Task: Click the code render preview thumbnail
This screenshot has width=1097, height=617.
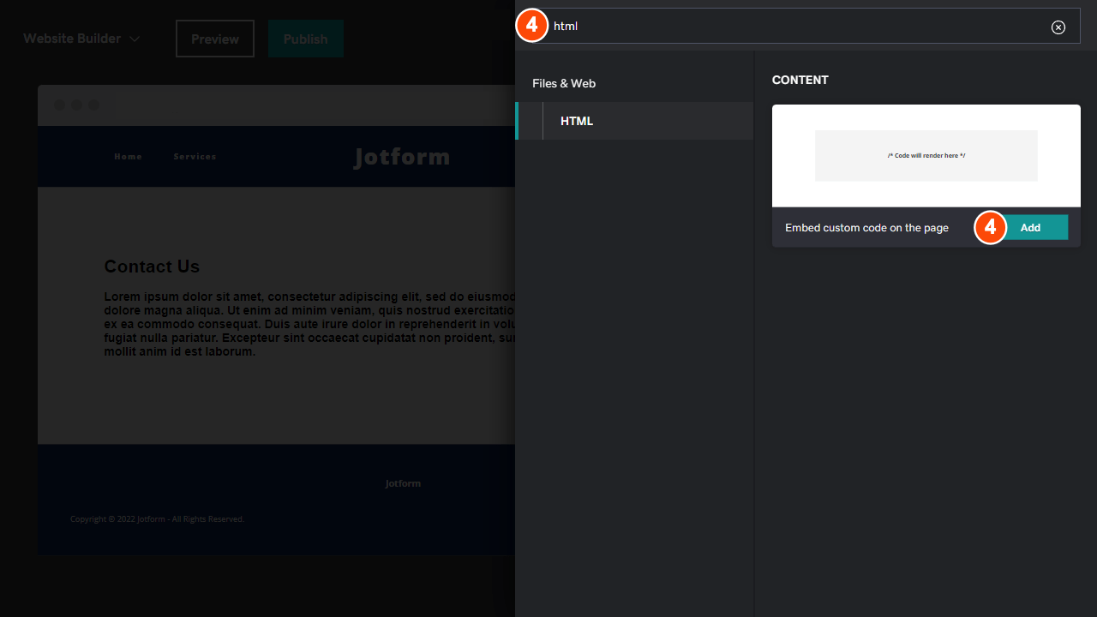Action: pos(926,156)
